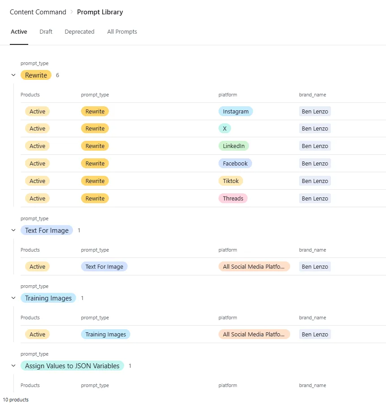Click Ben Lenzo in the Tiktok row
This screenshot has height=405, width=386.
coord(315,181)
